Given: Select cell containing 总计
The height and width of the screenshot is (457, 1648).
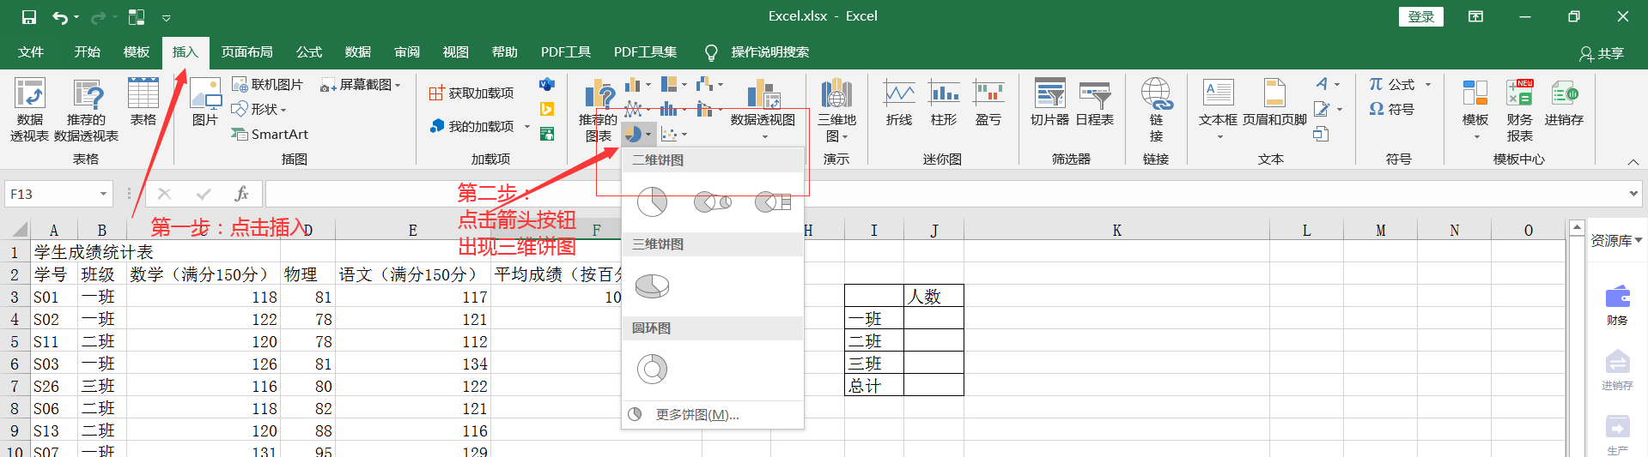Looking at the screenshot, I should (x=874, y=385).
